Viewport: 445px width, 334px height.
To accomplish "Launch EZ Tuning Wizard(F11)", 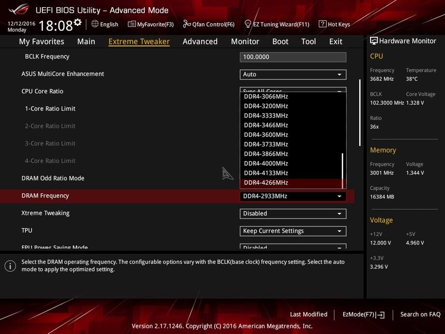I will click(x=247, y=24).
